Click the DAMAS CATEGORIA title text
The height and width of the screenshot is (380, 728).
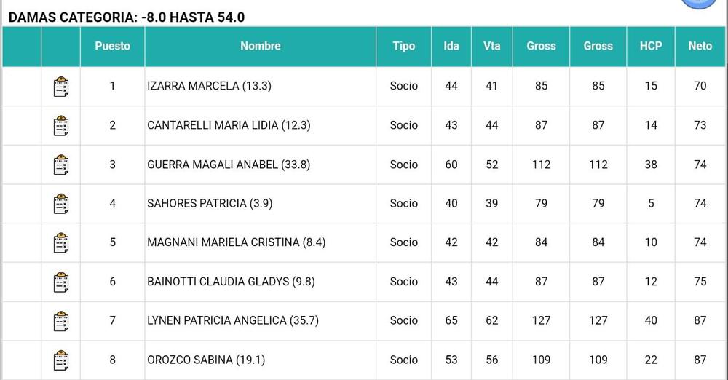pyautogui.click(x=127, y=17)
